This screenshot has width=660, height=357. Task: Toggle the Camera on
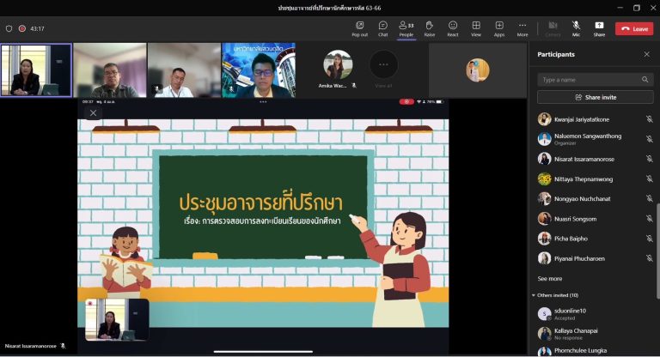pyautogui.click(x=553, y=28)
